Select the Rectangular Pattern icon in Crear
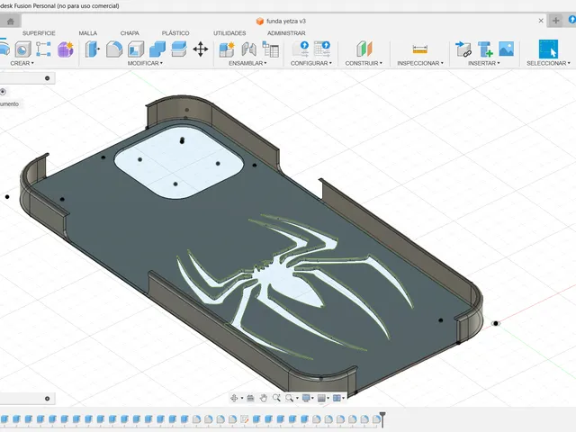 tap(43, 49)
